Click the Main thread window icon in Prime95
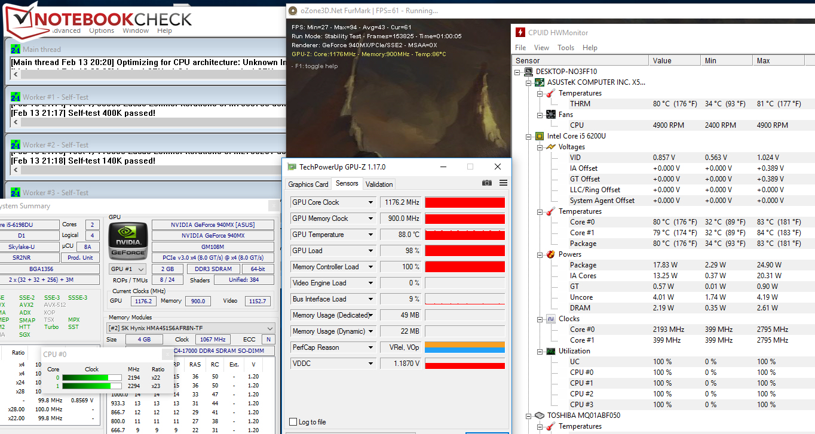The width and height of the screenshot is (815, 434). click(16, 50)
